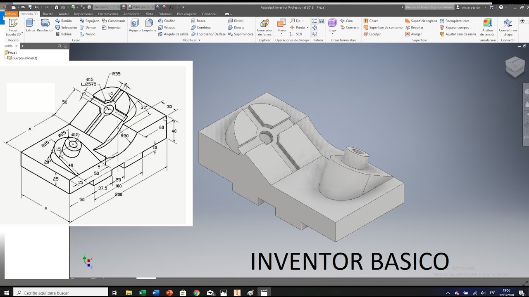Select Engrosado/Desfase tool
Image resolution: width=529 pixels, height=297 pixels.
[208, 34]
